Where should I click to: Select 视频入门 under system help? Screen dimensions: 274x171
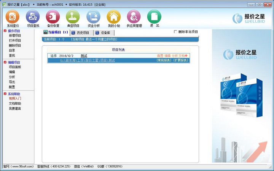click(15, 99)
